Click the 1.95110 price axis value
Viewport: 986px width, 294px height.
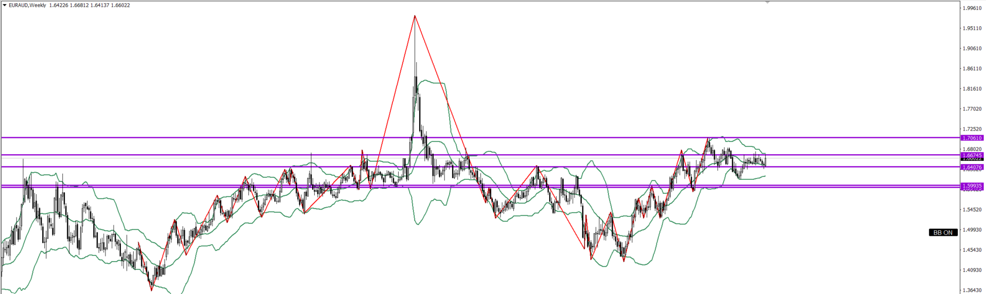[x=972, y=28]
